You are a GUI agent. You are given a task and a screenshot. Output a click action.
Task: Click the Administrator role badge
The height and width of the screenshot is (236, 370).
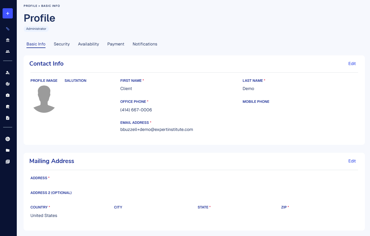[36, 29]
